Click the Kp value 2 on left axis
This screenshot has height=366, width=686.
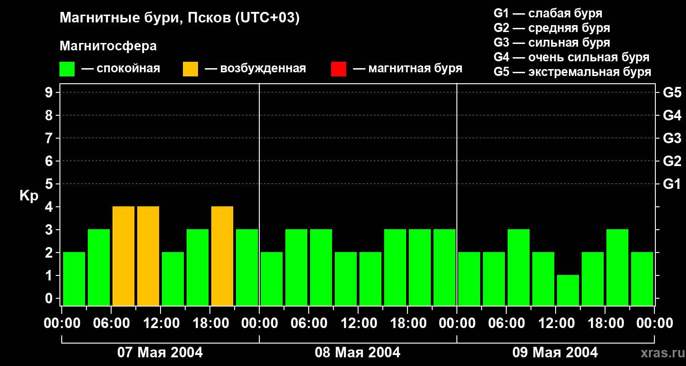point(49,253)
